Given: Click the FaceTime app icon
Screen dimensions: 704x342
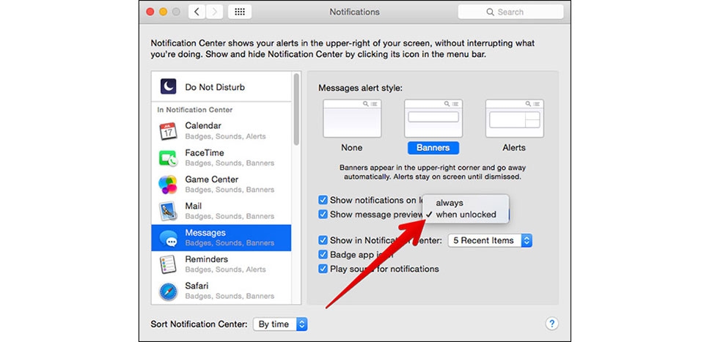Looking at the screenshot, I should tap(169, 157).
